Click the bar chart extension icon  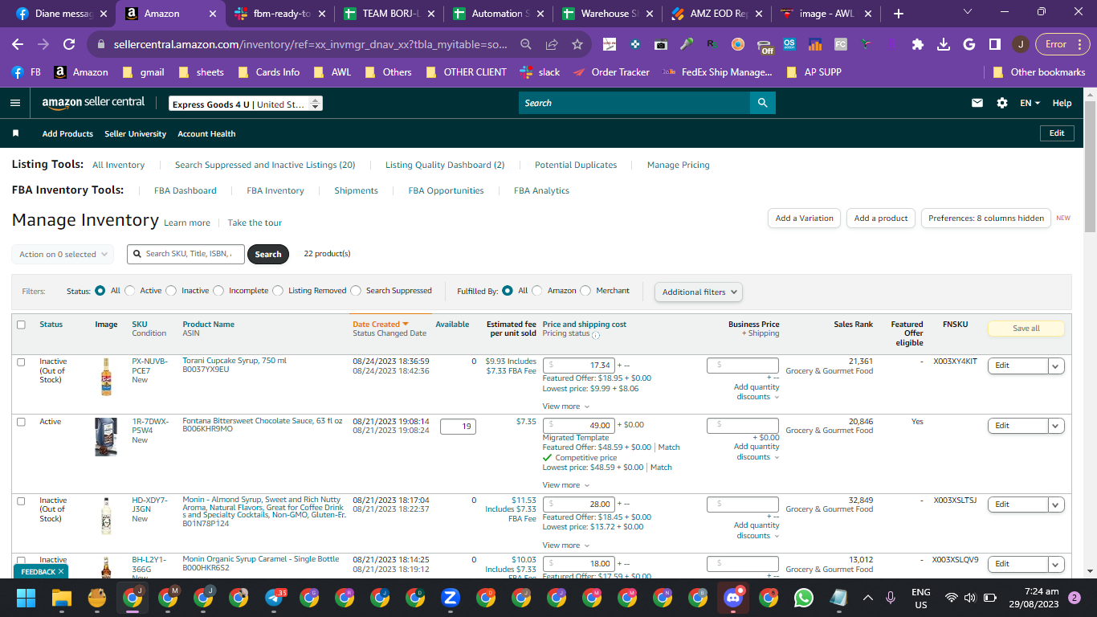[815, 44]
